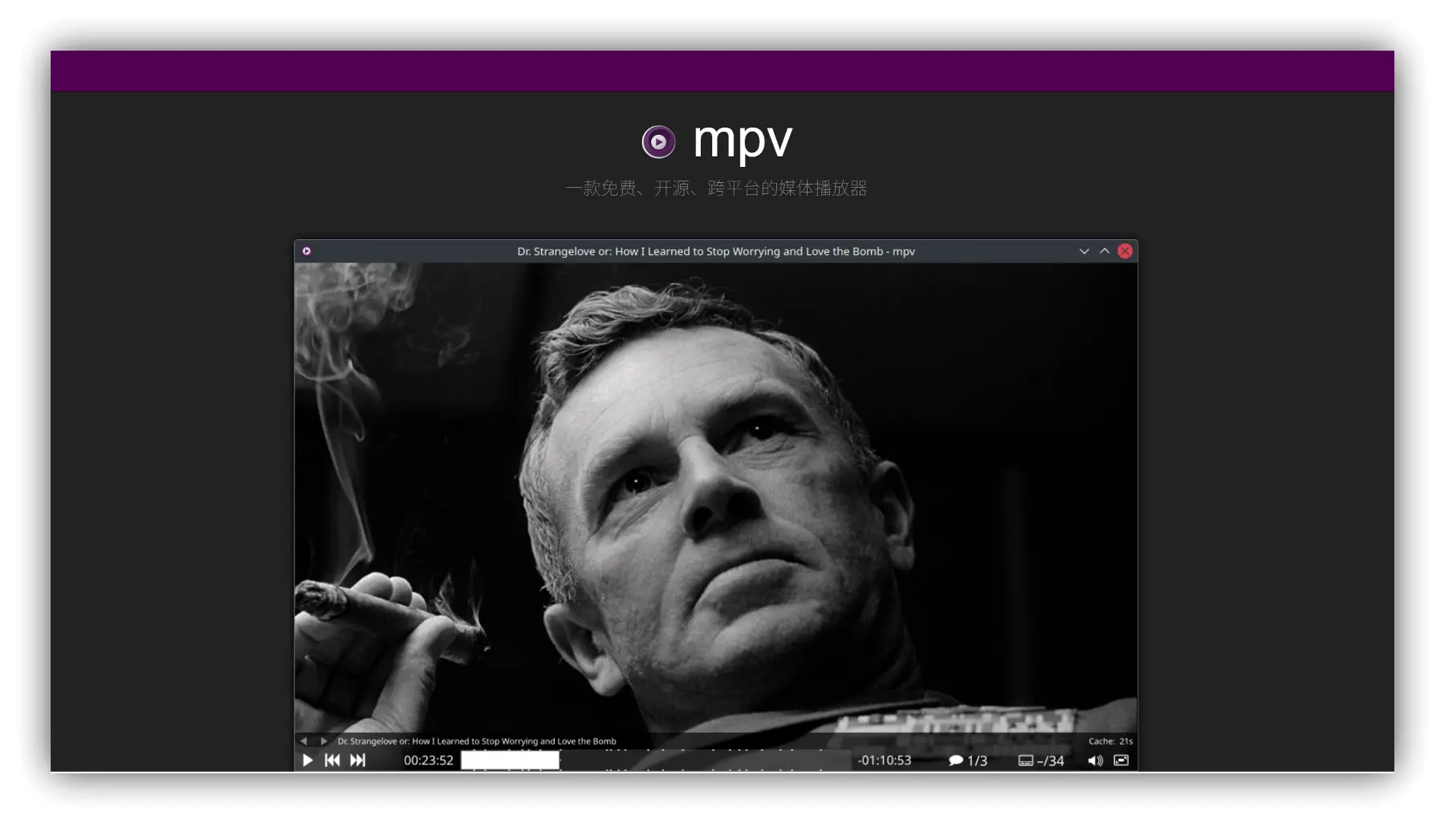The image size is (1445, 824).
Task: Click the mpv icon in window titlebar
Action: coord(307,251)
